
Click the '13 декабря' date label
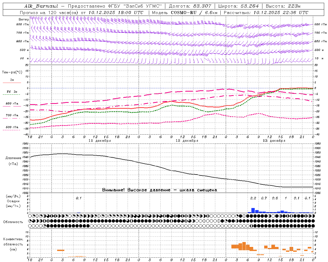pos(274,141)
